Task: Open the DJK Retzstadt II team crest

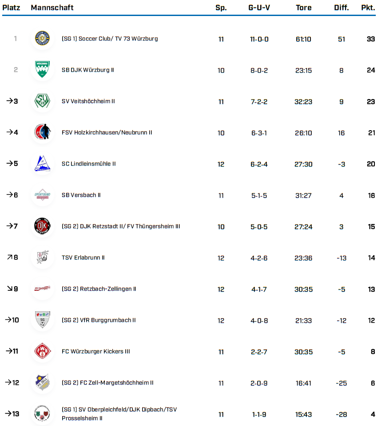Action: click(x=43, y=226)
